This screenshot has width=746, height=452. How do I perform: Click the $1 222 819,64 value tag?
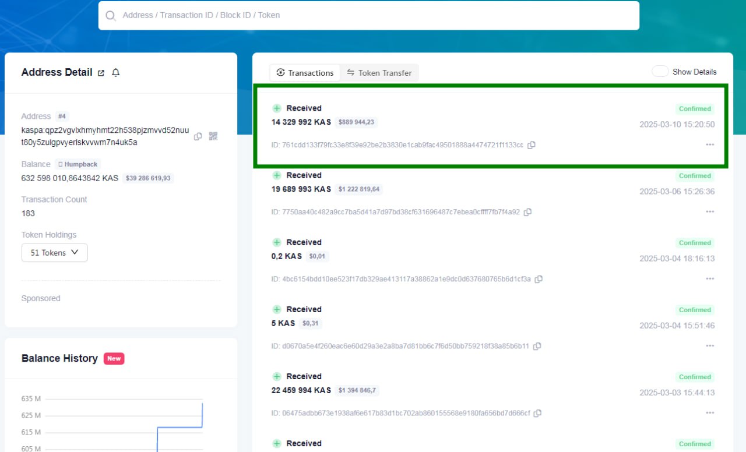[x=359, y=189]
